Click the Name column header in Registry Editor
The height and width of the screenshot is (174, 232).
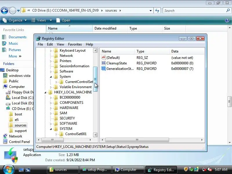tap(118, 51)
